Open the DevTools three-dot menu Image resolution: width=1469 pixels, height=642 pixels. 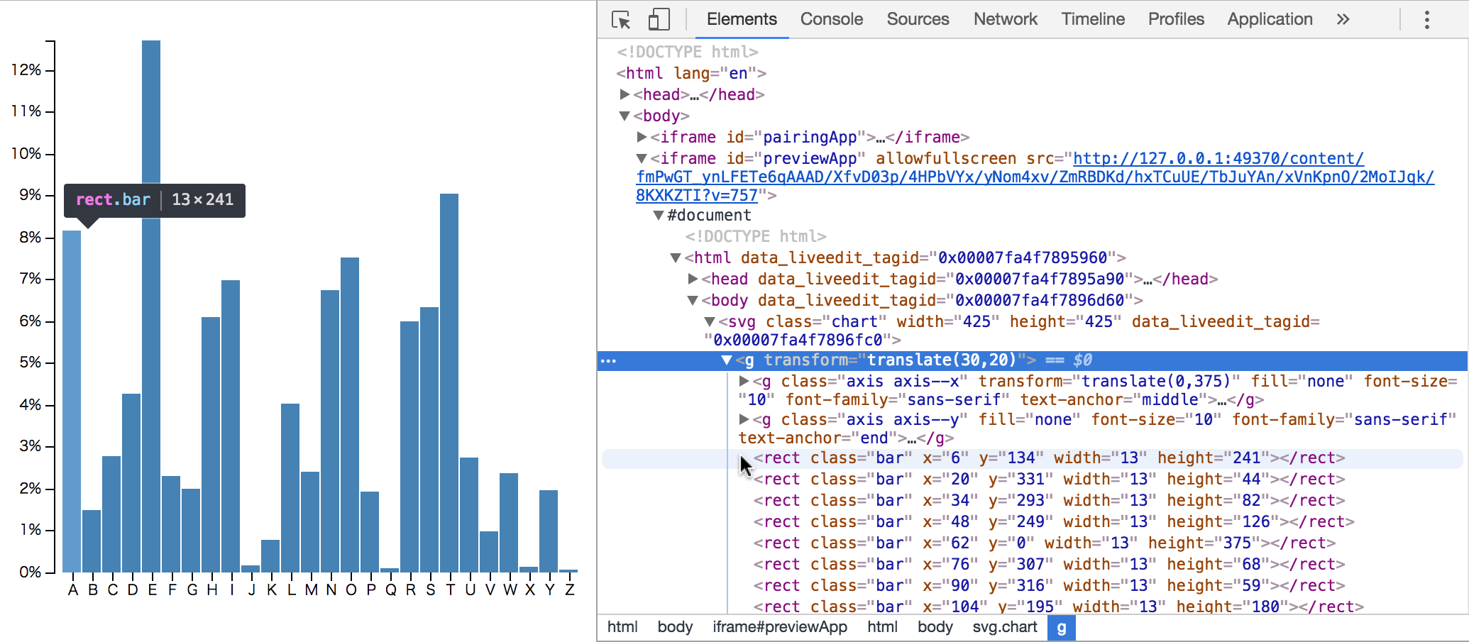pos(1426,19)
